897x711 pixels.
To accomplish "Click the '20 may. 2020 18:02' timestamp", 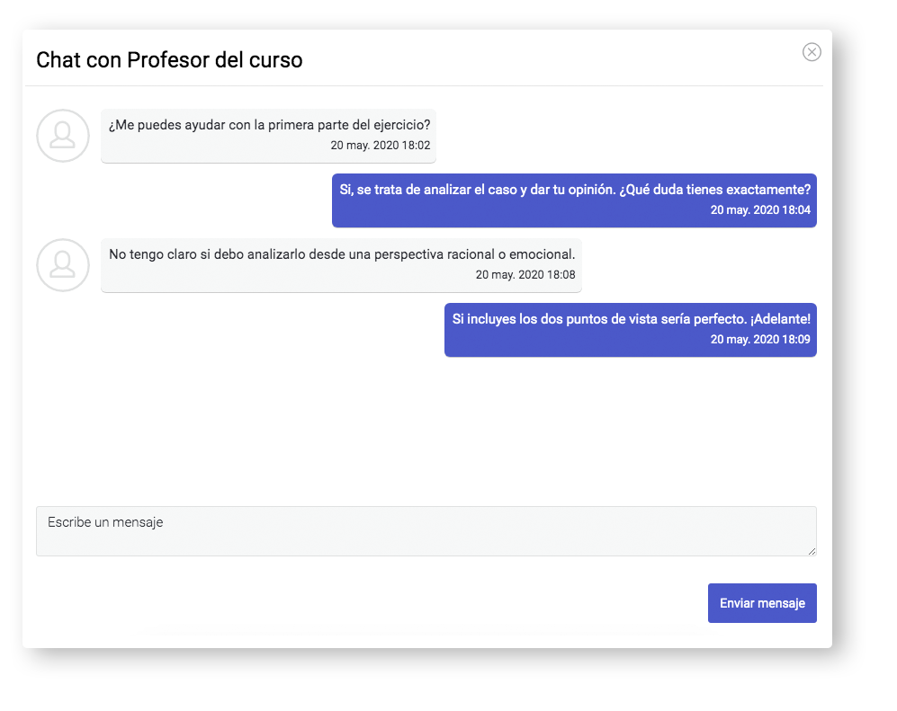I will (x=381, y=146).
